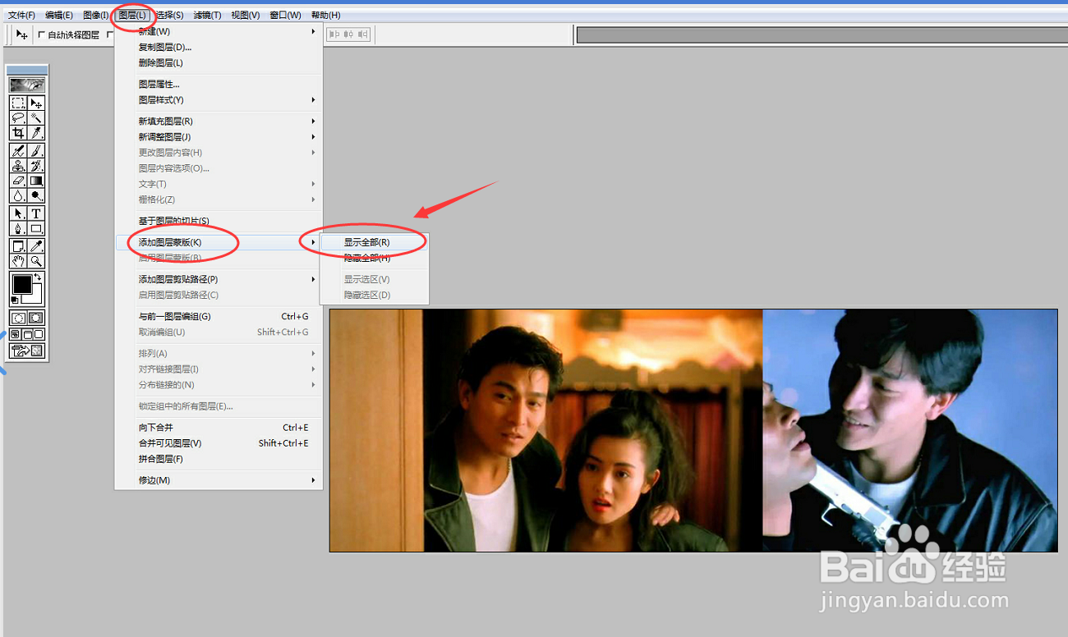
Task: Select the Zoom tool
Action: click(36, 261)
